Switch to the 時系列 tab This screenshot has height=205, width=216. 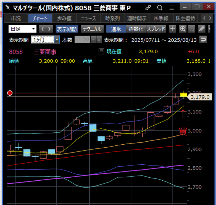[113, 18]
